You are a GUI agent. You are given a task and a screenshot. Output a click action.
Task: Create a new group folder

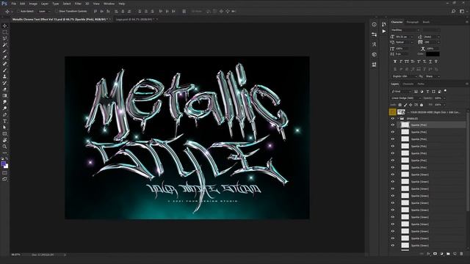(x=448, y=254)
